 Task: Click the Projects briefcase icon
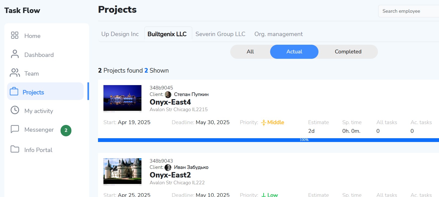pyautogui.click(x=14, y=92)
